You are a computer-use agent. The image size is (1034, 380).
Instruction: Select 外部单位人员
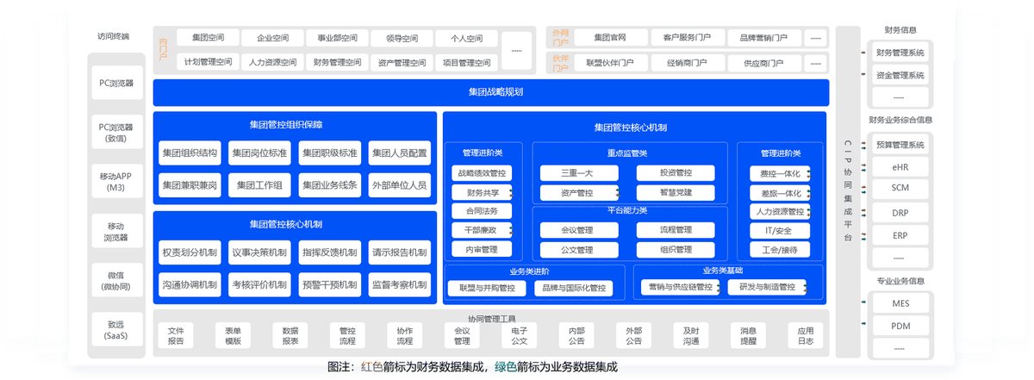399,184
